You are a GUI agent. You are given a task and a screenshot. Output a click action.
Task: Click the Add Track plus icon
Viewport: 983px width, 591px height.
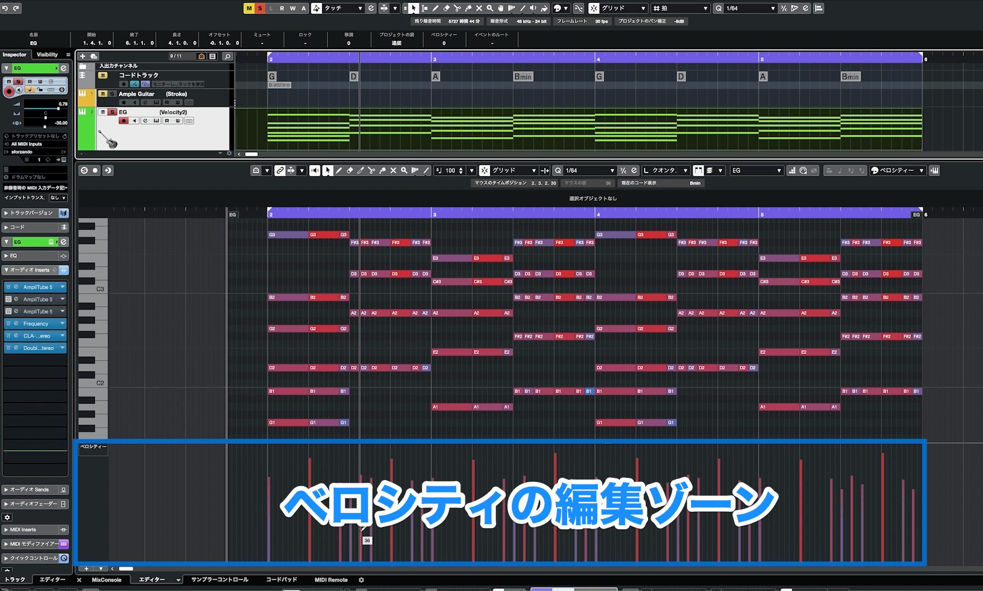coord(83,56)
